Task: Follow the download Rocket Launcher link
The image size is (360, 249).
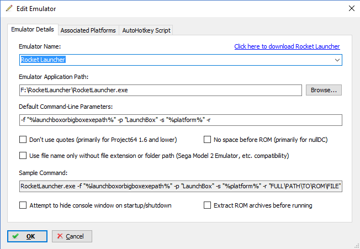Action: tap(287, 46)
